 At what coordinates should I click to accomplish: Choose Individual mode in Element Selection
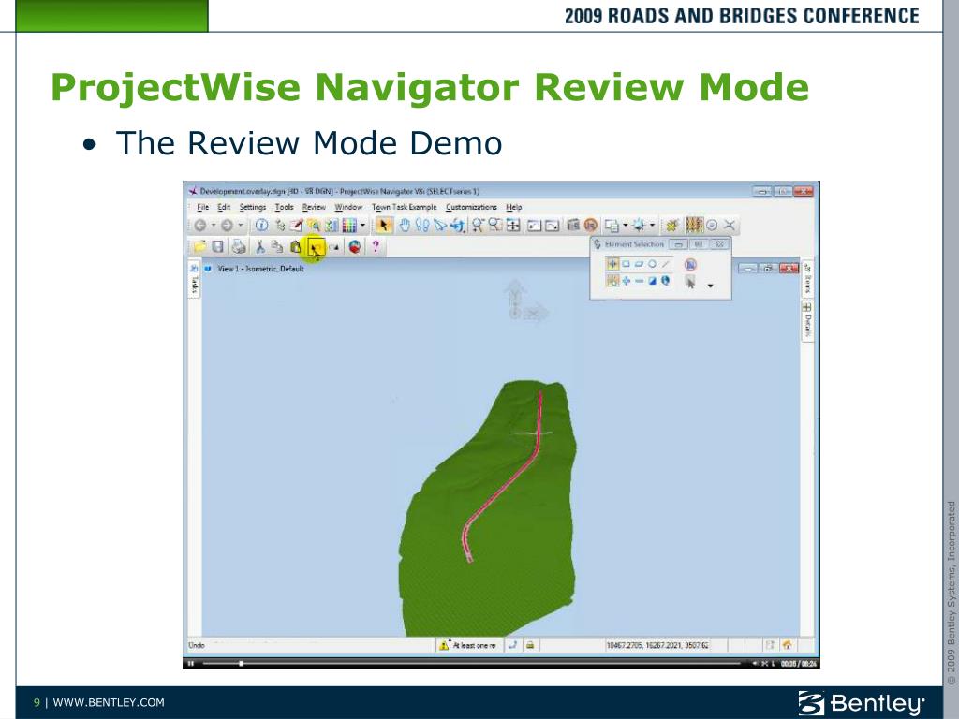click(x=612, y=264)
